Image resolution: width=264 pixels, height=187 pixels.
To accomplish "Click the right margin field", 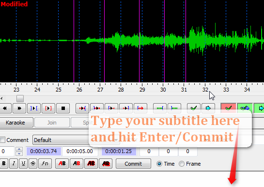I will tap(168, 151).
